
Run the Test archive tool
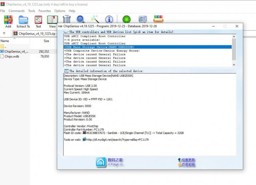pos(38,20)
